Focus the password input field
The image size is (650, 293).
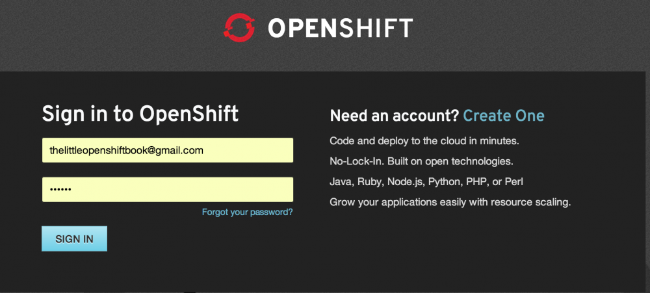pyautogui.click(x=168, y=190)
